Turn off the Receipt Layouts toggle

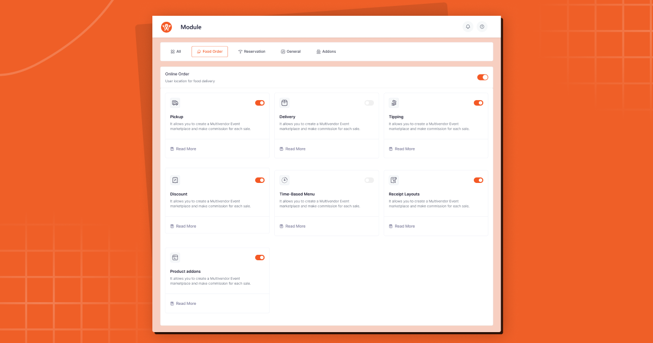(479, 180)
